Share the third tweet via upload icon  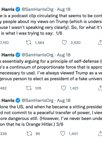[x=100, y=134]
